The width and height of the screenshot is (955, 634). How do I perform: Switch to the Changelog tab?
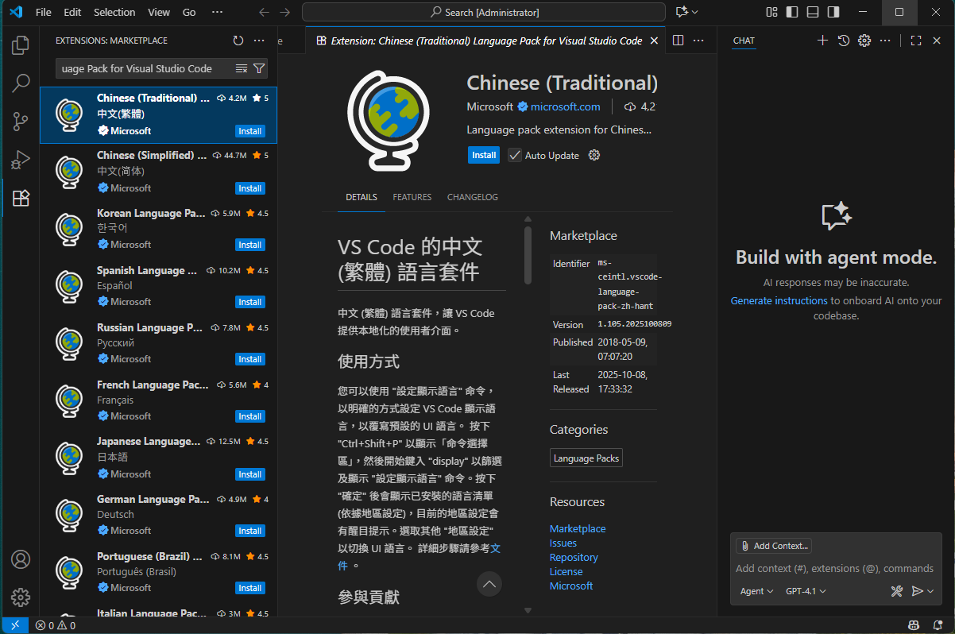point(472,197)
